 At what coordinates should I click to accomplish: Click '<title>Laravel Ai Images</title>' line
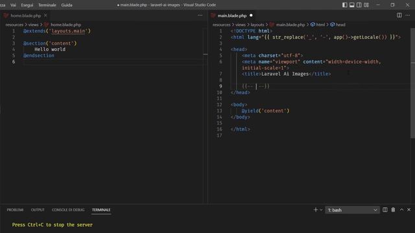pos(286,74)
